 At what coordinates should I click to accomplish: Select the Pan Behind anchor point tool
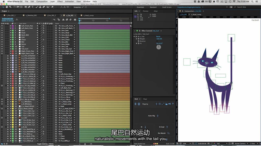[x=21, y=7]
